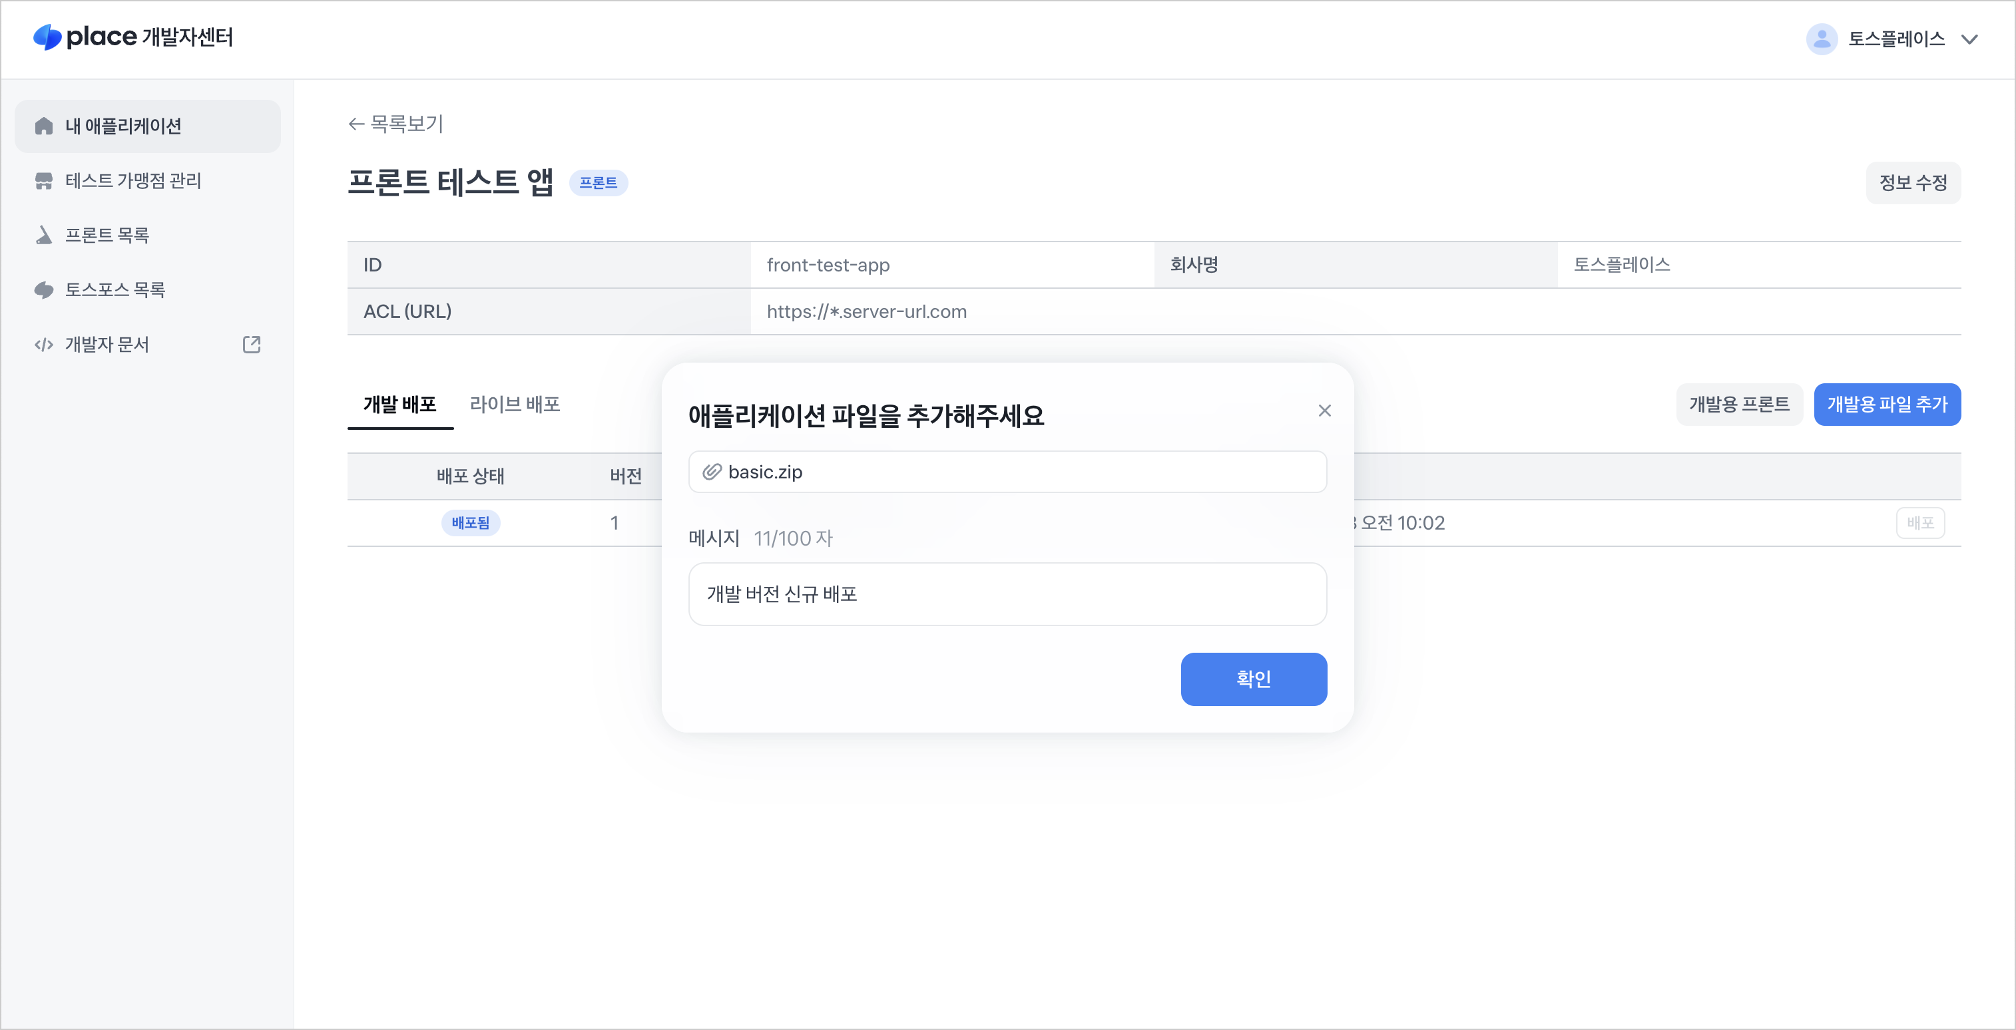Click the store icon beside 테스트 가맹점 관리
Viewport: 2016px width, 1030px height.
tap(43, 181)
